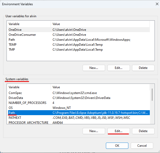
Task: Close the Environment Variables dialog
Action: [x=153, y=4]
